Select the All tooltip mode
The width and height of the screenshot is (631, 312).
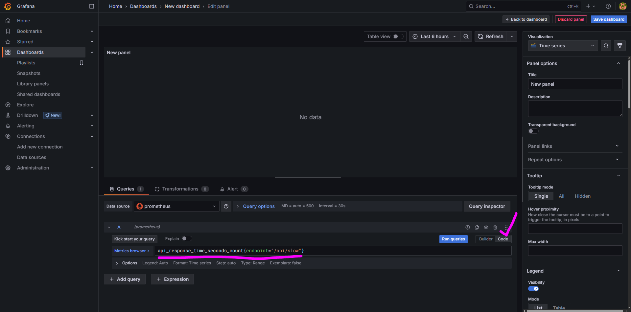tap(561, 196)
